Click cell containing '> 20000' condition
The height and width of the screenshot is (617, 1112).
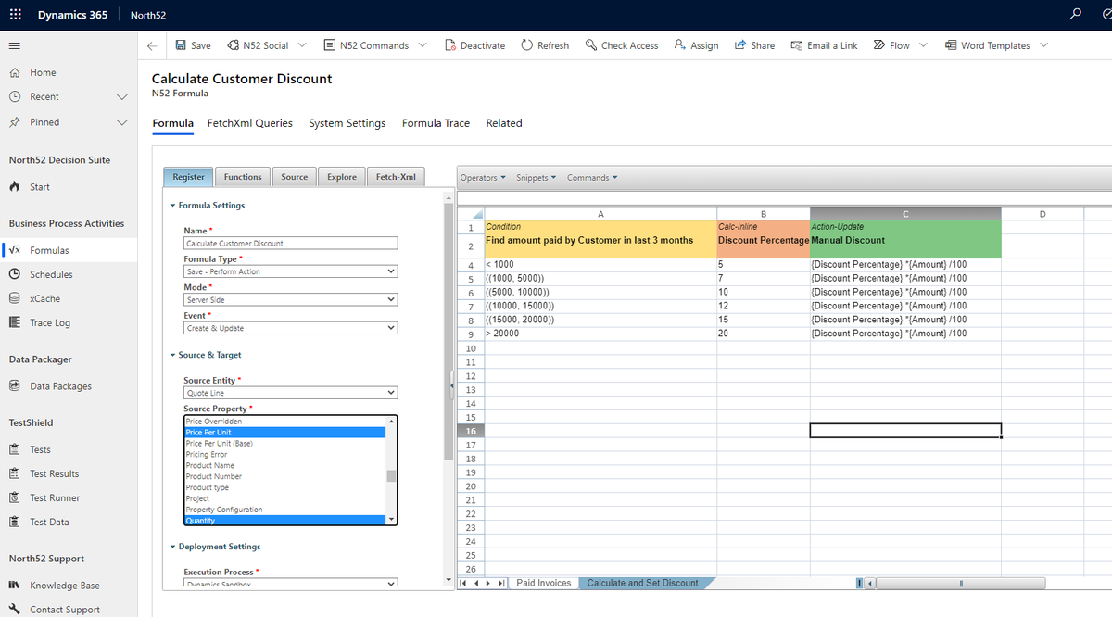[600, 334]
